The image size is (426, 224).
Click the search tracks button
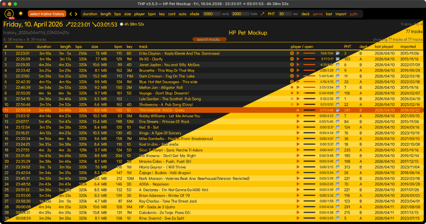(209, 39)
